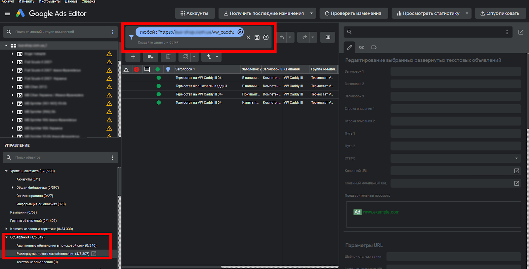
Task: Select Кампании (0/53) in tree
Action: [x=23, y=212]
